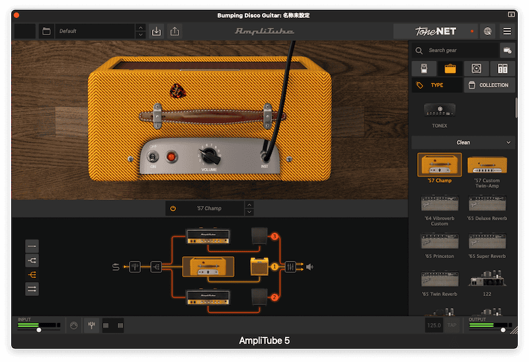Image resolution: width=529 pixels, height=362 pixels.
Task: Choose the single serial chain layout
Action: tap(32, 246)
